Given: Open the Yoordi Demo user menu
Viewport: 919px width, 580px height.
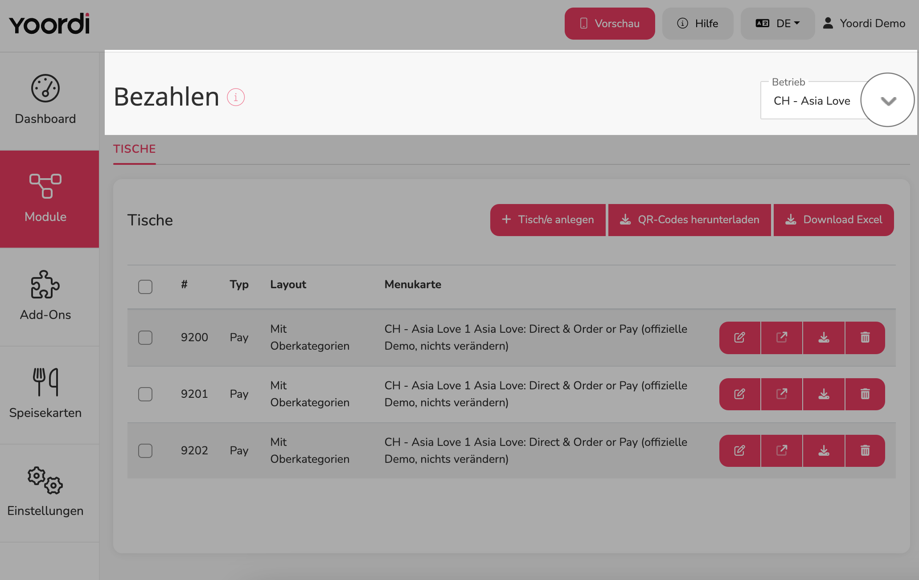Looking at the screenshot, I should tap(864, 24).
